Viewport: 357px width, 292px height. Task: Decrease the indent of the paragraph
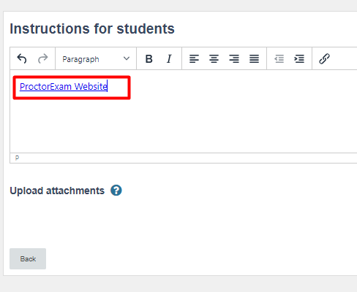[x=279, y=58]
